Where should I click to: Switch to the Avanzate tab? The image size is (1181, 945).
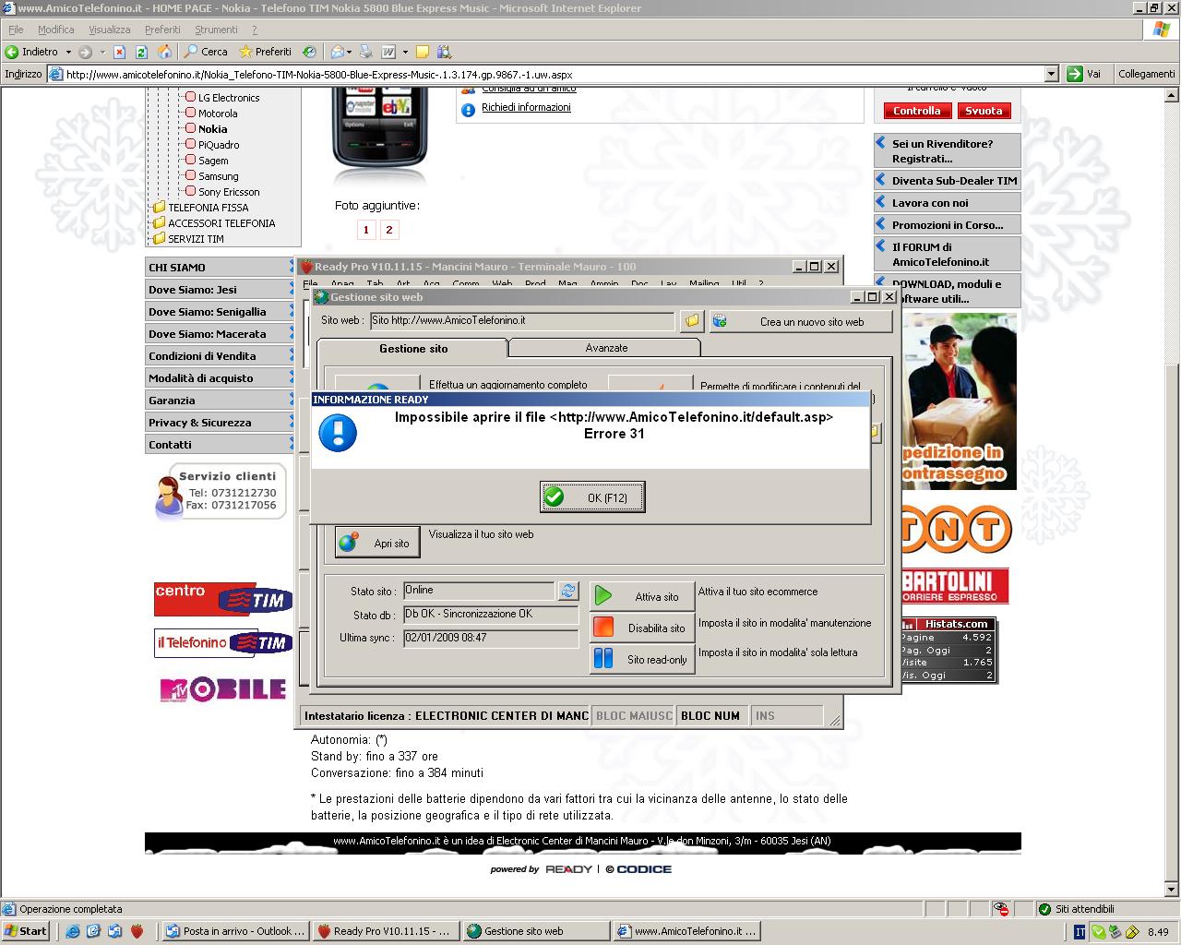(606, 348)
